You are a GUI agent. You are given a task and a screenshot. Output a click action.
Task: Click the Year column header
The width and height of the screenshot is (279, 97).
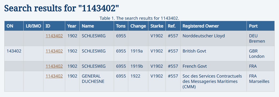[x=72, y=26]
